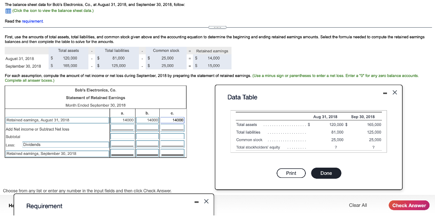Click column a ending retained earnings field

point(122,153)
